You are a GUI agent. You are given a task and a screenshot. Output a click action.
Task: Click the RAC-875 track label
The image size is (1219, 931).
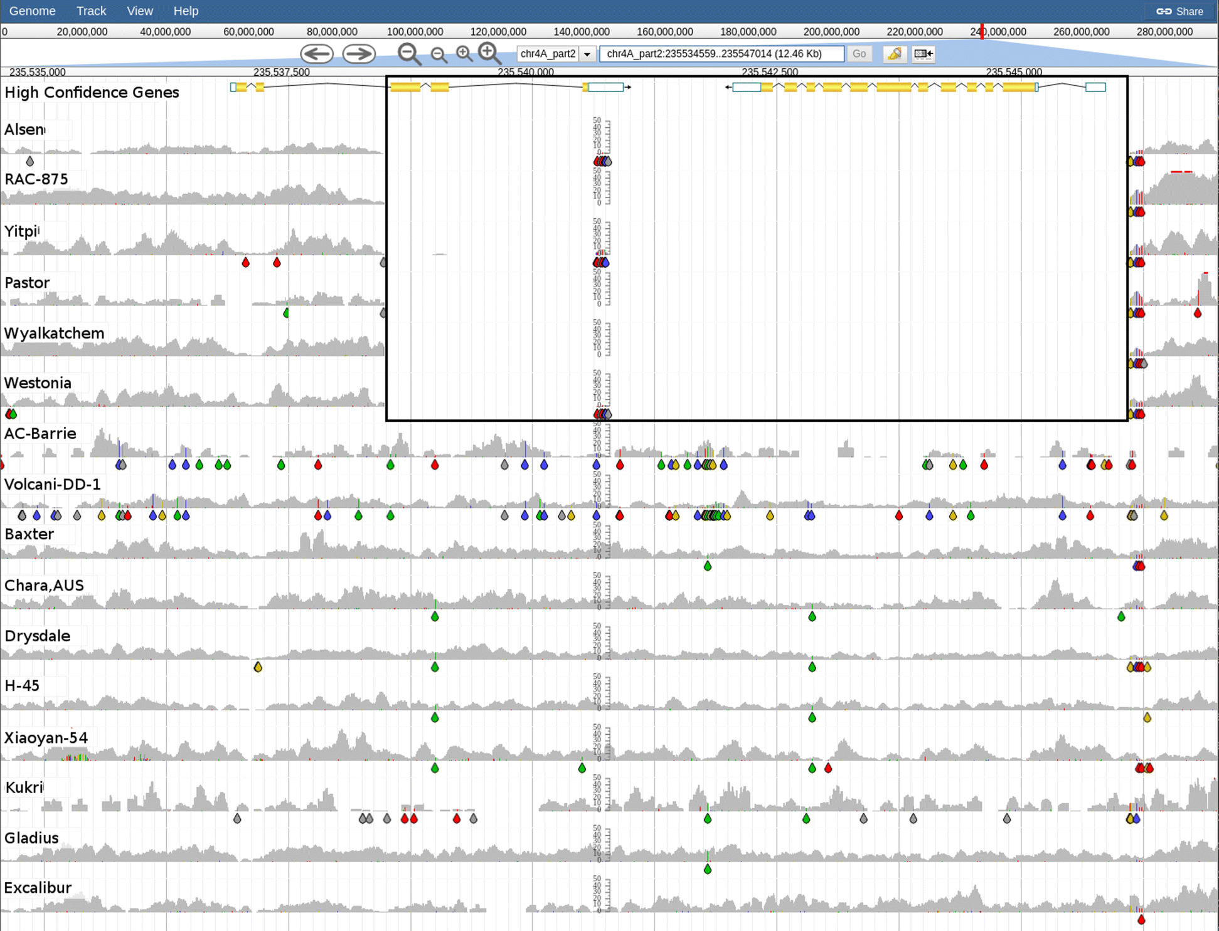(x=36, y=179)
